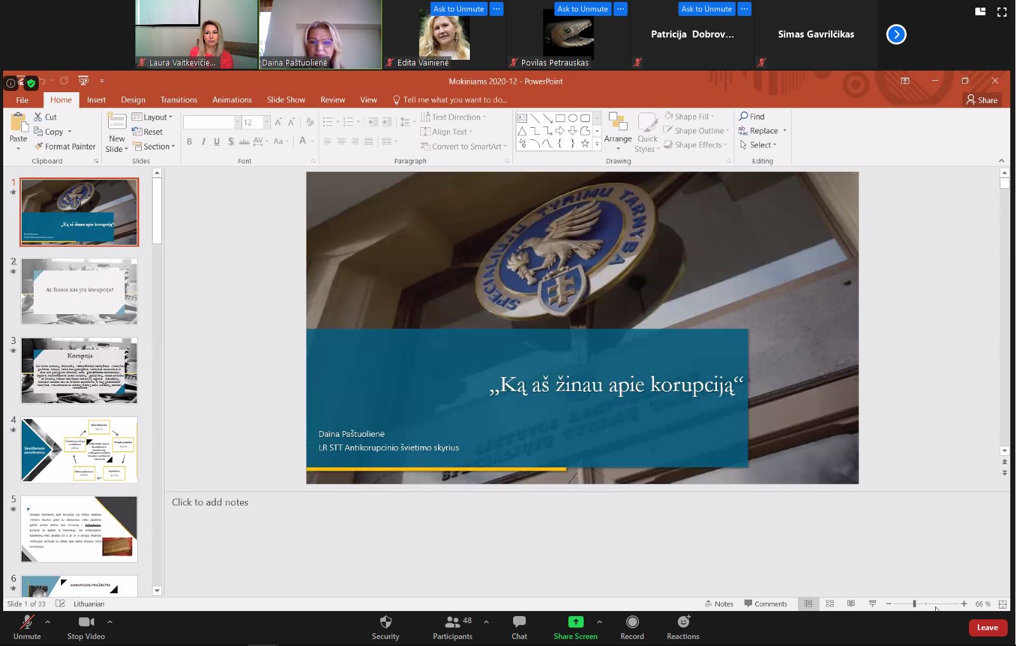The width and height of the screenshot is (1016, 646).
Task: Open the font name combo box
Action: tap(212, 122)
